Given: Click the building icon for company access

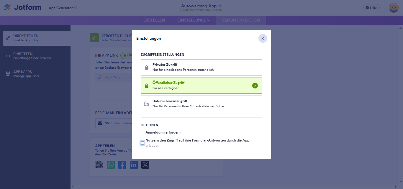Looking at the screenshot, I should point(147,104).
